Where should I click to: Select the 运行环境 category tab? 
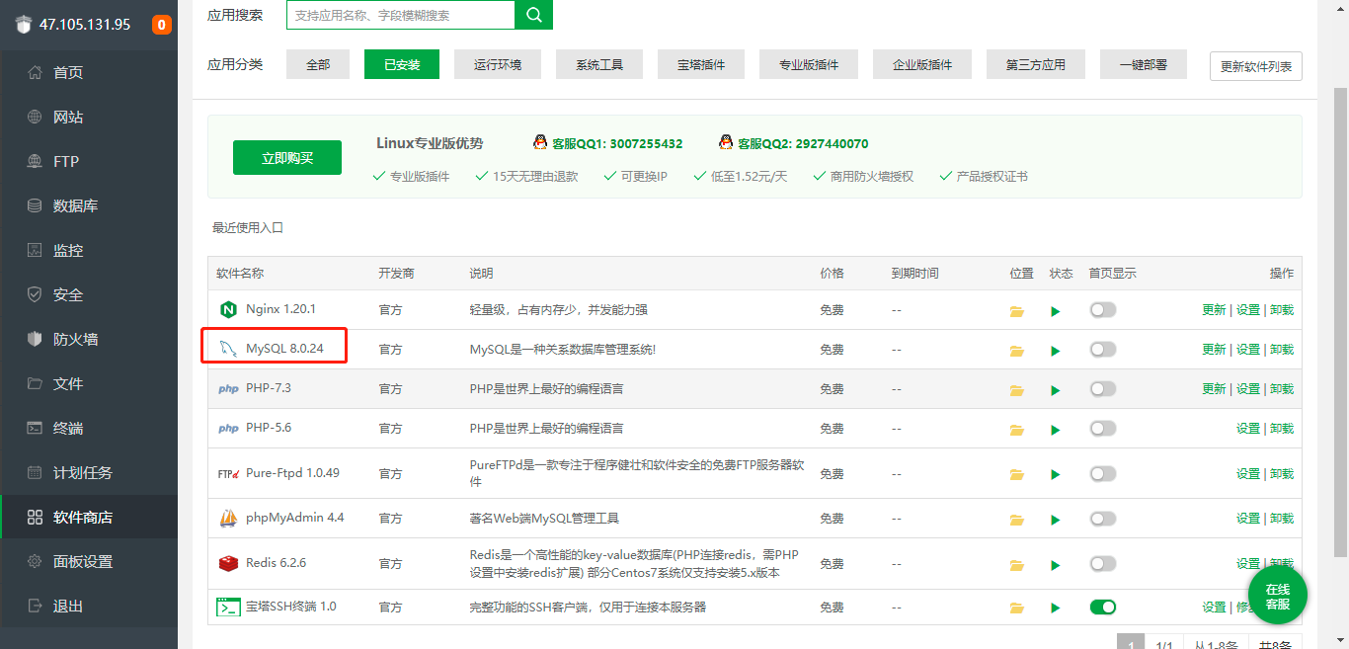(498, 64)
